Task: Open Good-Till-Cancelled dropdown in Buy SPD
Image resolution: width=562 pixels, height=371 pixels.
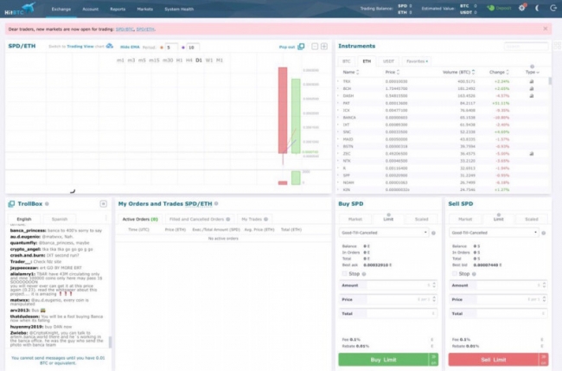Action: tap(387, 233)
